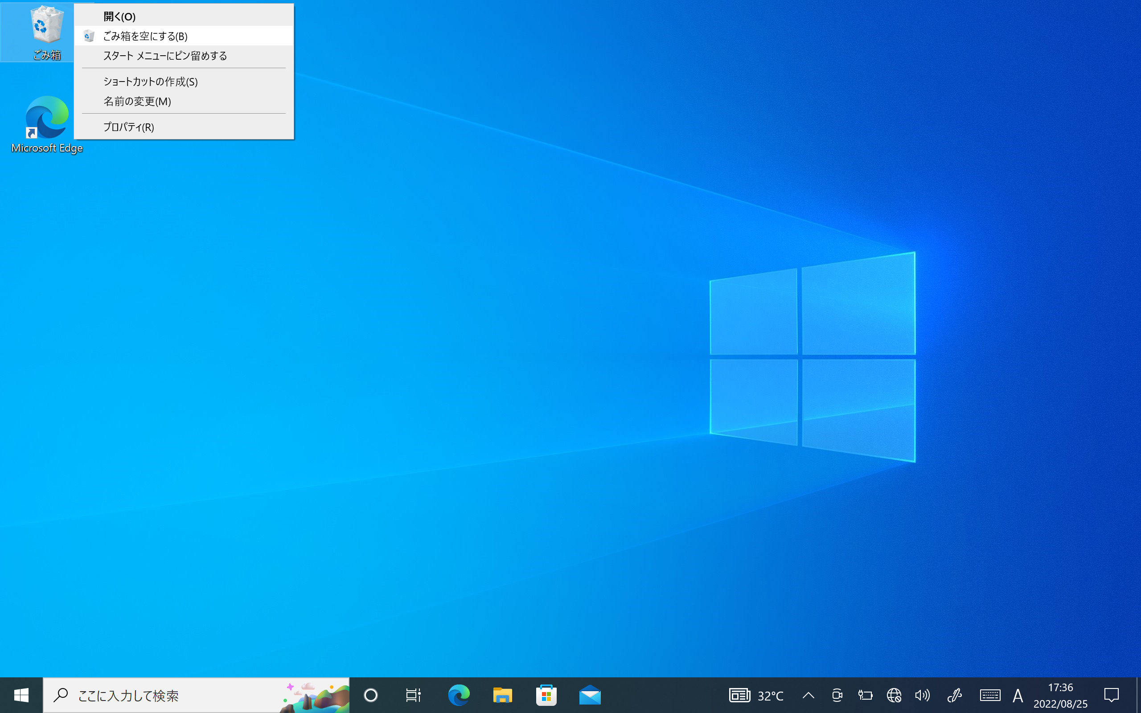1141x713 pixels.
Task: Open the touch keyboard tray icon
Action: (989, 695)
